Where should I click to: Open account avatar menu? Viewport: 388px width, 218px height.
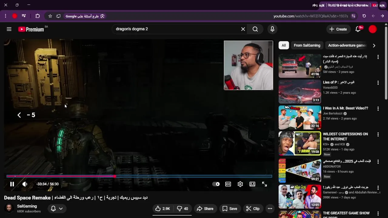373,29
